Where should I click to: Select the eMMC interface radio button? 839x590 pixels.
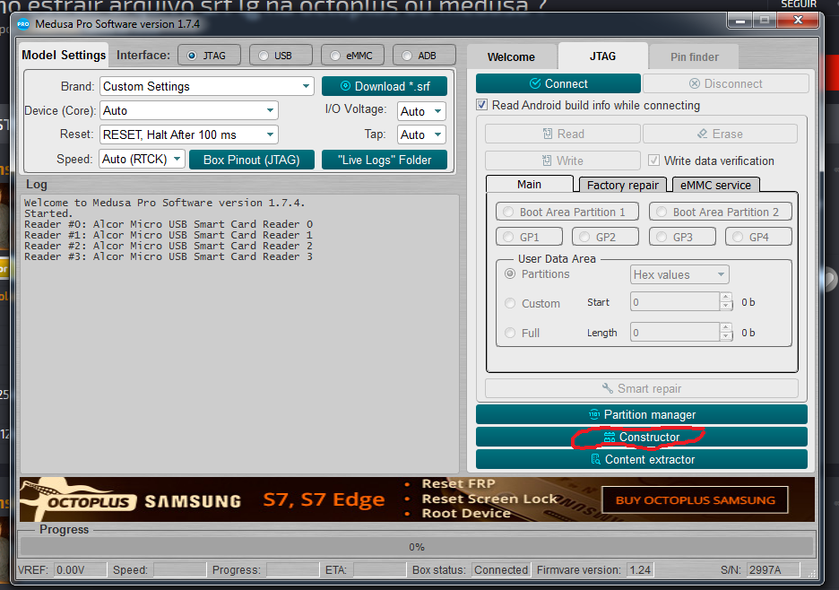335,56
